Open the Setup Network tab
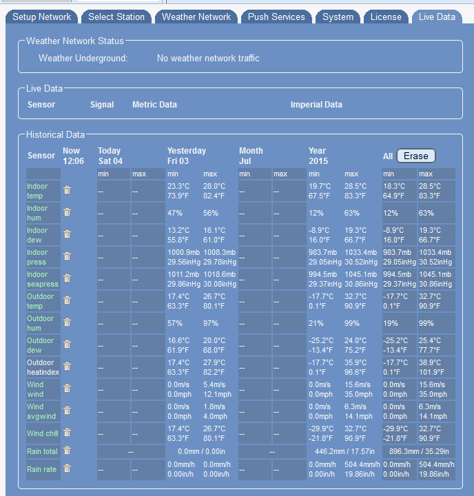 (42, 17)
